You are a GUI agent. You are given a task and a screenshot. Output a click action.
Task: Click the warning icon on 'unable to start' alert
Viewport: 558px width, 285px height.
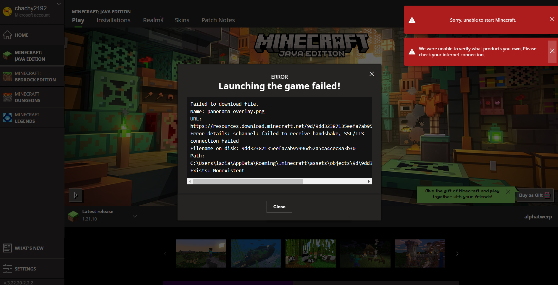click(x=412, y=20)
